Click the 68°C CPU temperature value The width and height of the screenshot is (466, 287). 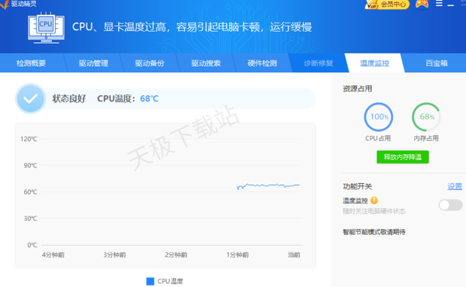pyautogui.click(x=149, y=99)
